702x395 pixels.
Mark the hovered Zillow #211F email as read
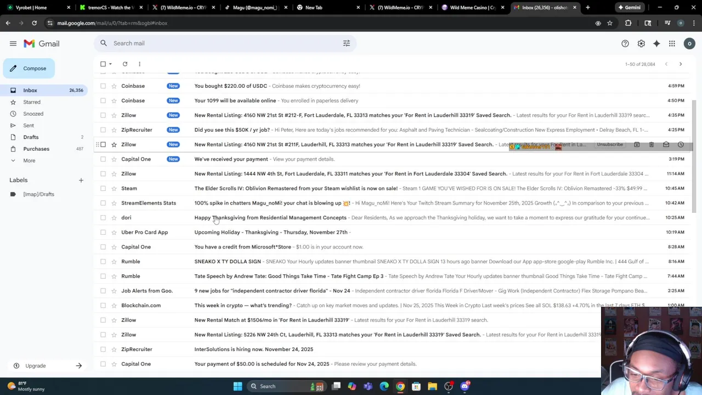pyautogui.click(x=666, y=145)
